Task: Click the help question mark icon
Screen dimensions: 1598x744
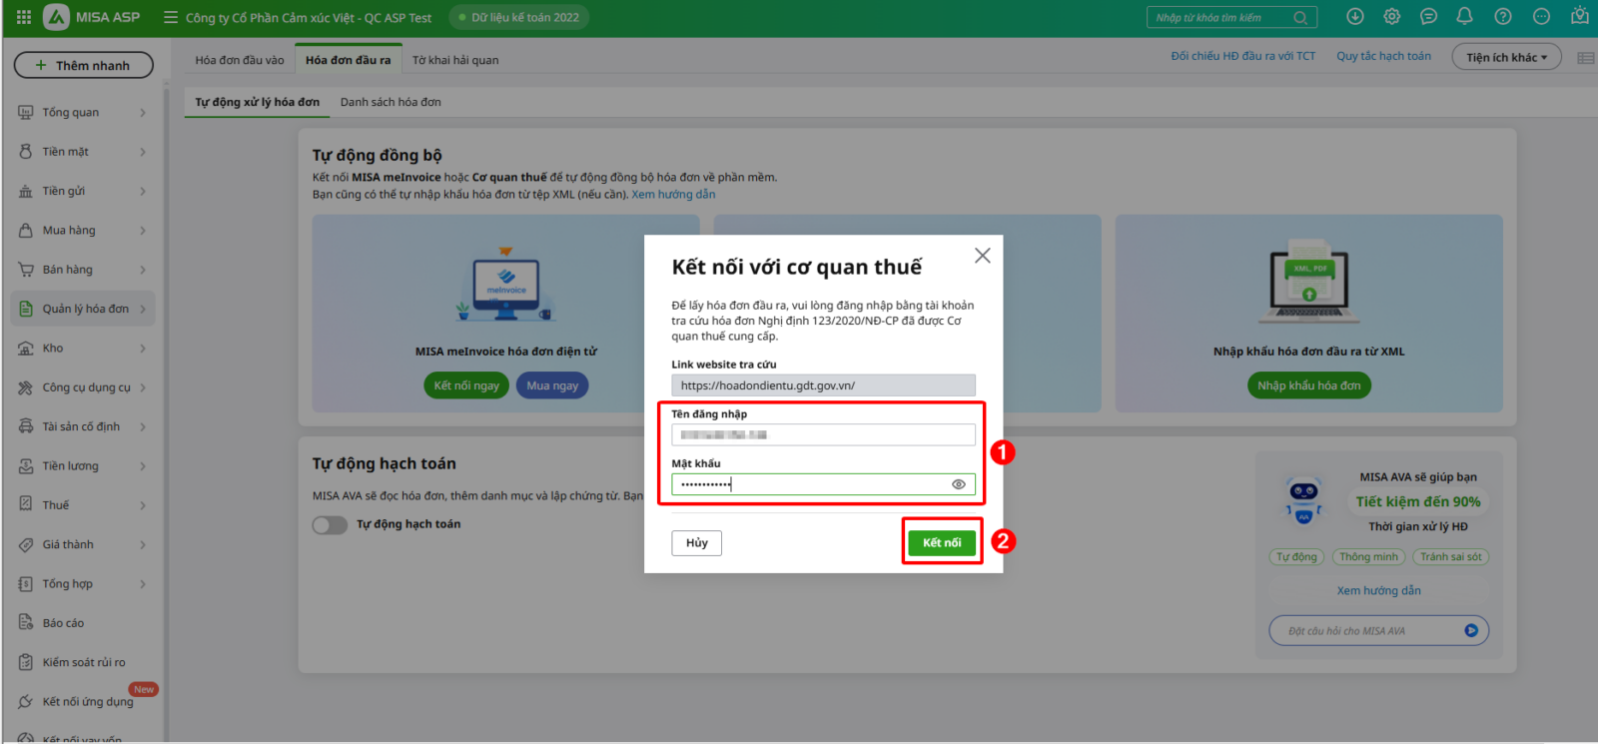Action: (1502, 16)
